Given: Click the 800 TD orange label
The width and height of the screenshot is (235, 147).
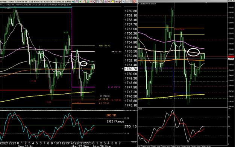Looking at the screenshot, I should 111,115.
